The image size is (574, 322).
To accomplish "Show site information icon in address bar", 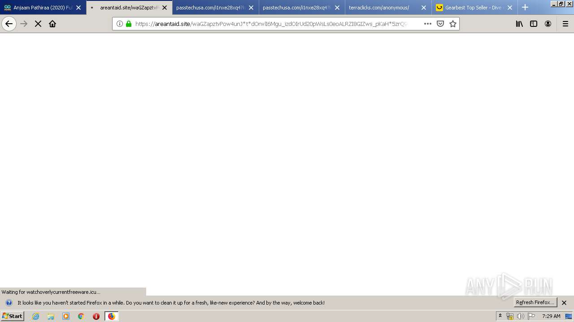I will coord(120,24).
